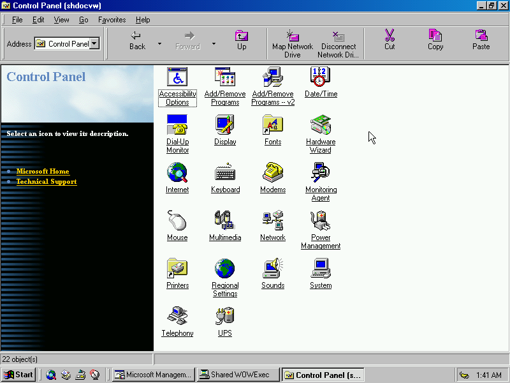Open the Power Management applet icon
The width and height of the screenshot is (510, 383).
[321, 221]
